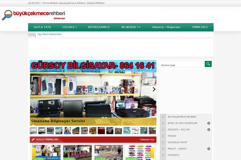Click the Gürsoy Bilgisayar slider image

pos(93,93)
